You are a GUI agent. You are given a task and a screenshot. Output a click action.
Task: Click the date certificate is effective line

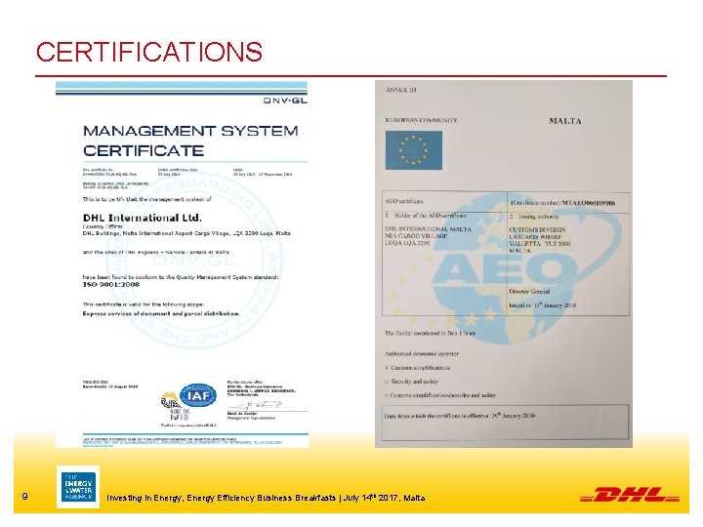tap(460, 416)
